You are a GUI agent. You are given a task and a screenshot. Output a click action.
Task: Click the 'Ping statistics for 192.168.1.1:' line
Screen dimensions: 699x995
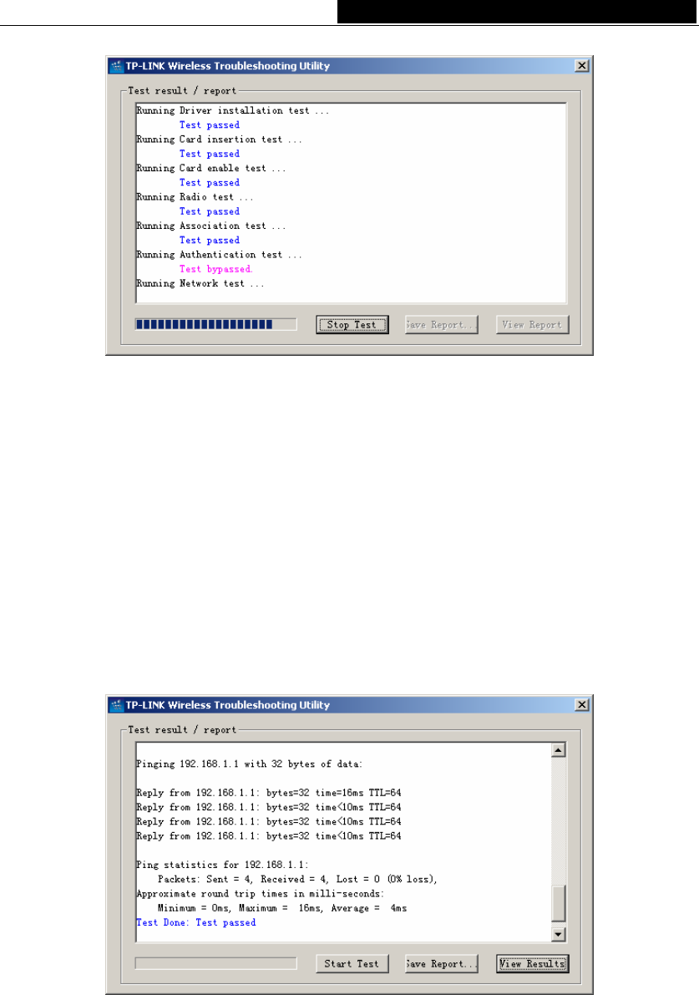tap(223, 865)
